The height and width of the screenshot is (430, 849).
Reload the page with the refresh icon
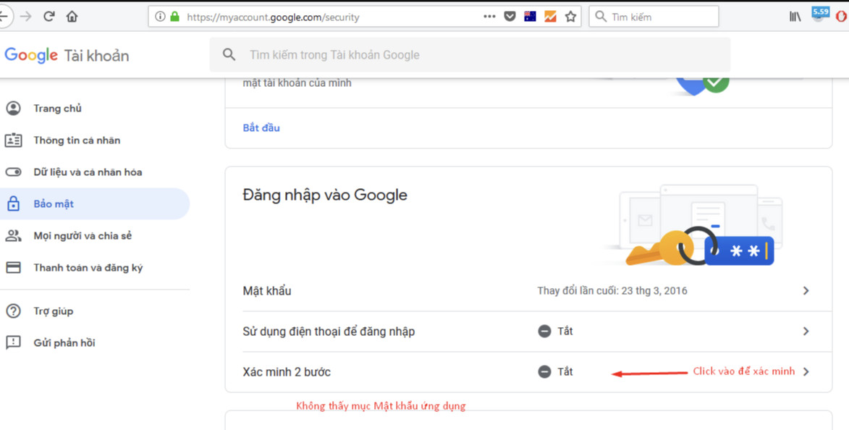[x=48, y=16]
